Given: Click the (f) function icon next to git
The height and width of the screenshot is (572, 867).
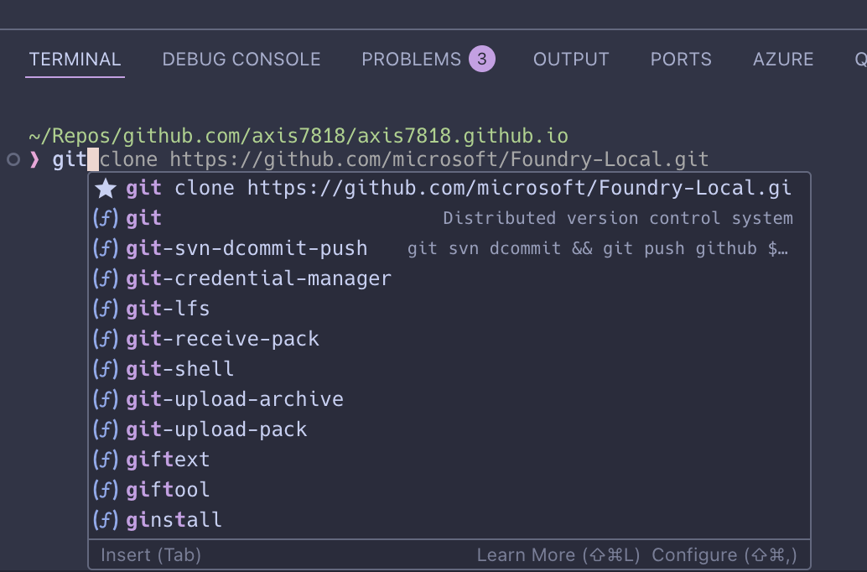Looking at the screenshot, I should click(x=106, y=218).
